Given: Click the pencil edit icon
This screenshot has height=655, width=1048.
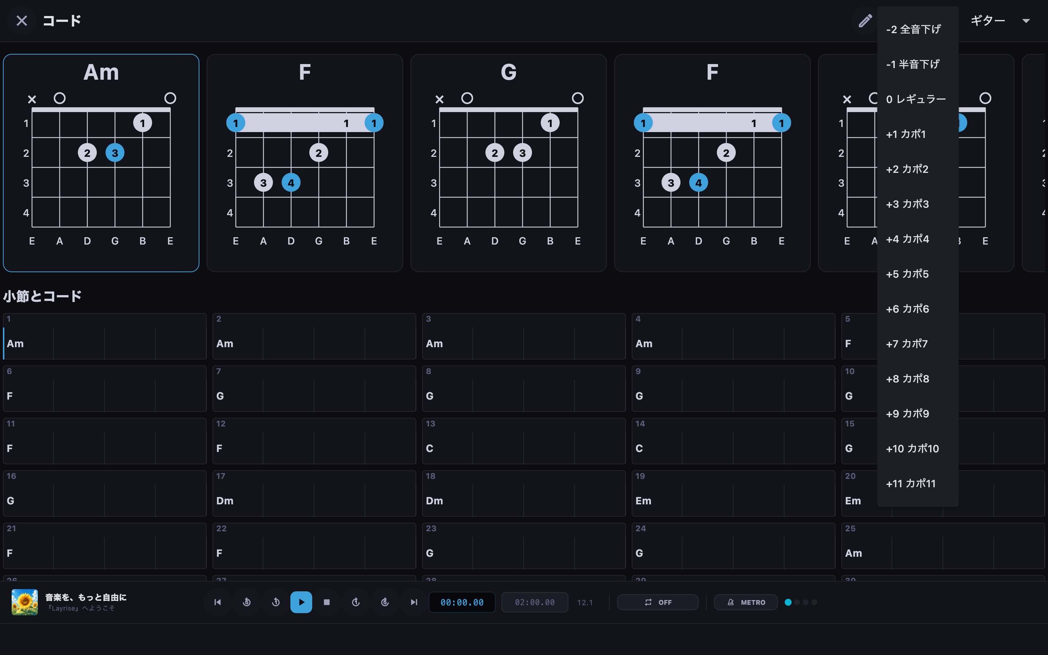Looking at the screenshot, I should pos(865,20).
